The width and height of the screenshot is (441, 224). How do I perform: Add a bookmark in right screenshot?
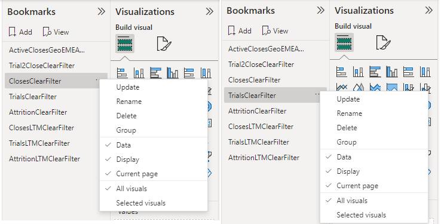[240, 31]
